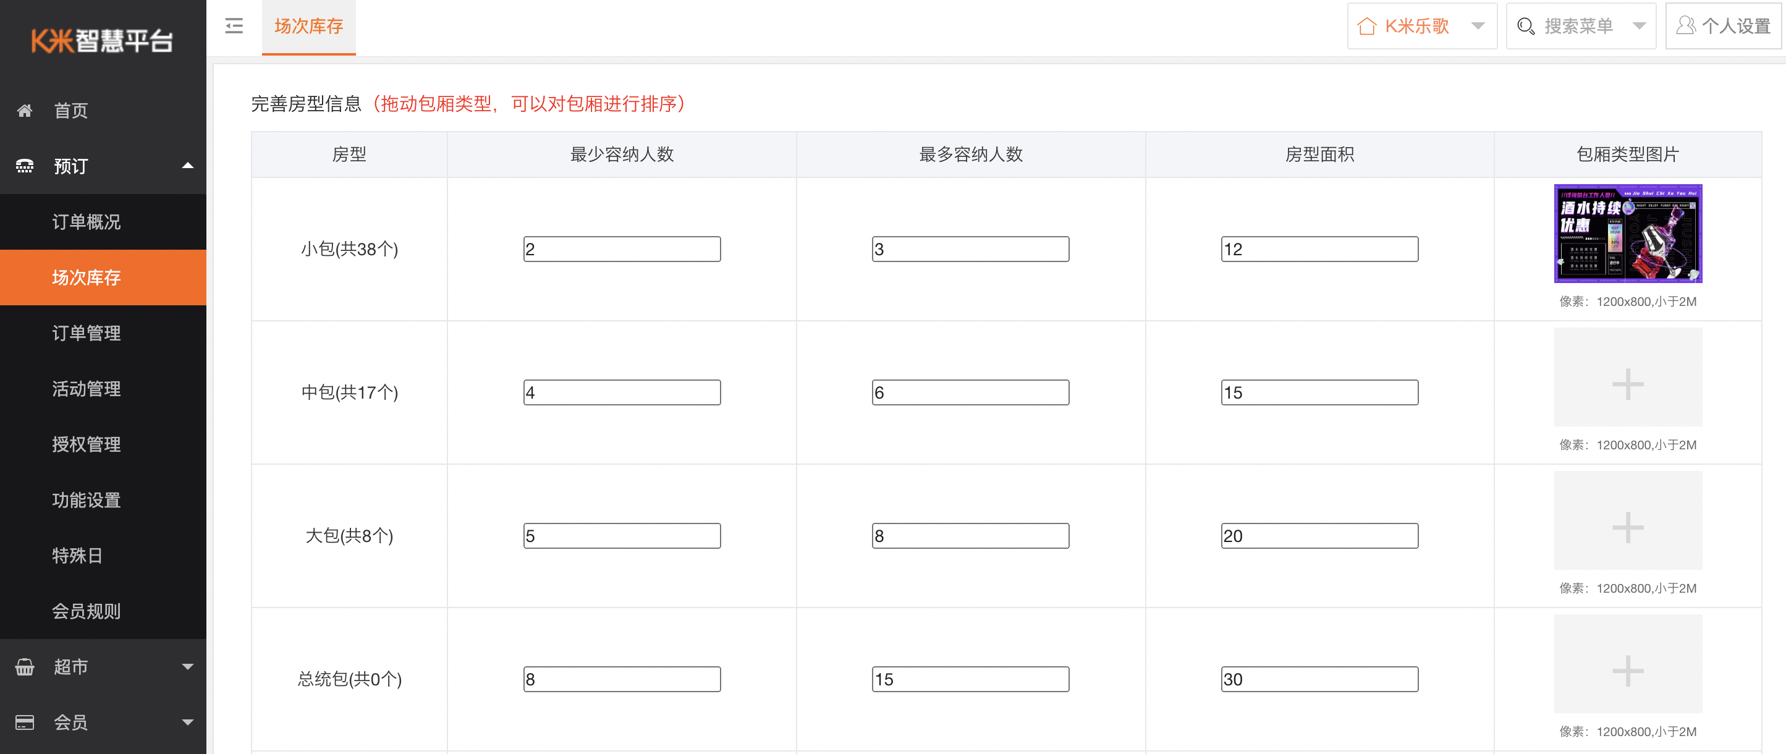The image size is (1786, 754).
Task: Open 订单管理 in the sidebar
Action: pos(103,333)
